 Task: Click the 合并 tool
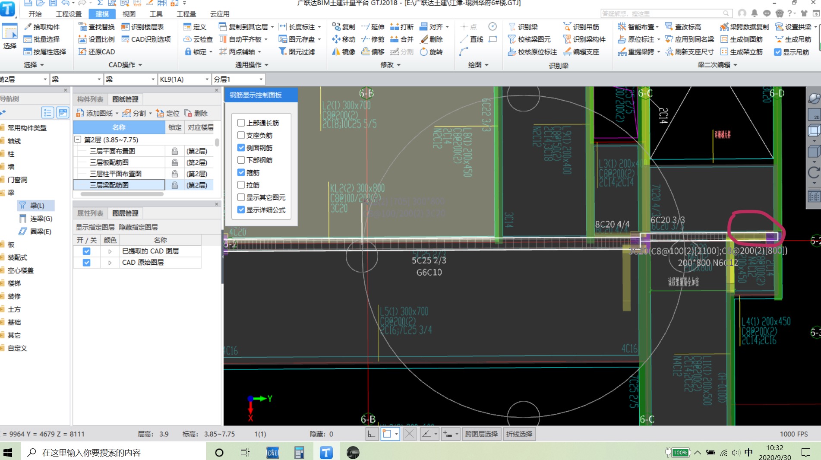[x=401, y=39]
